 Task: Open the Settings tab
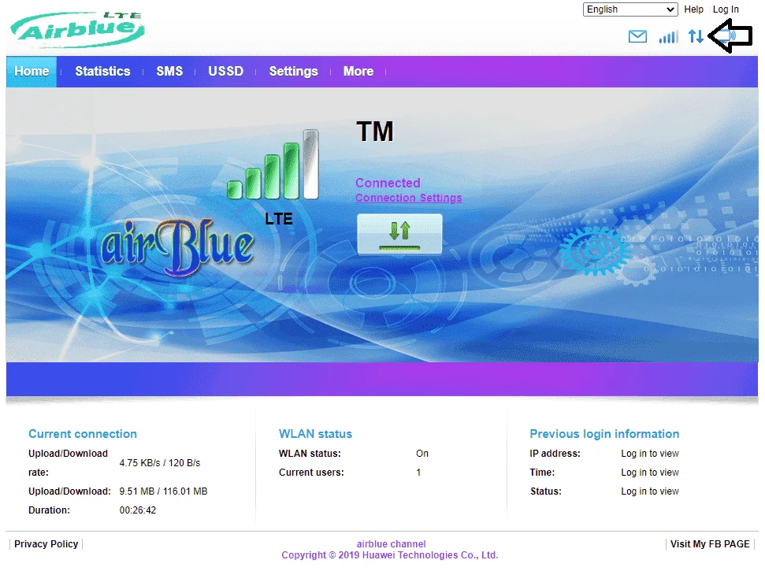[293, 72]
